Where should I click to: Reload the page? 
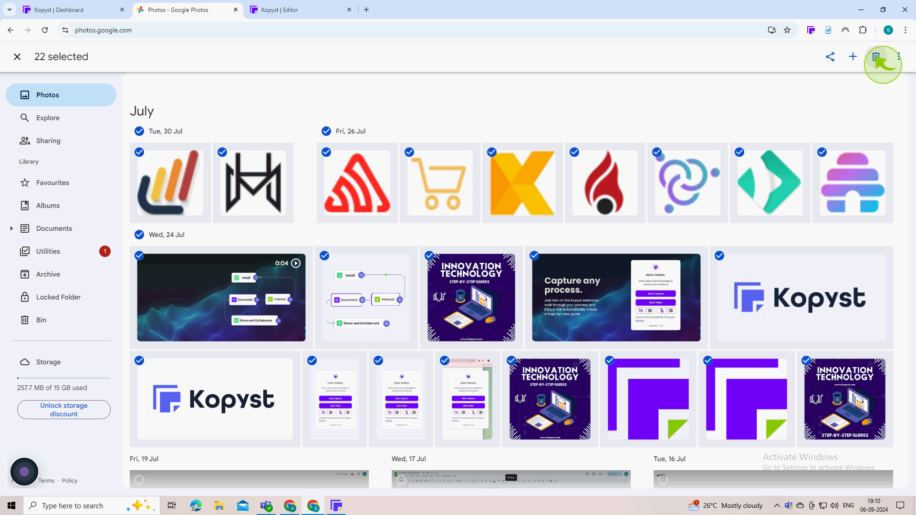click(x=45, y=30)
